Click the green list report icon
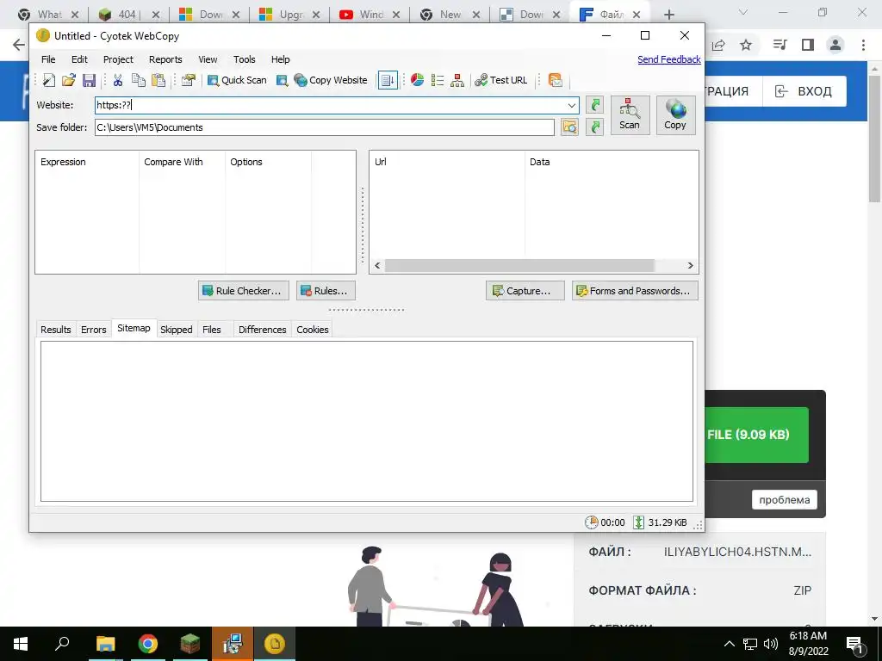The height and width of the screenshot is (661, 882). pos(438,80)
